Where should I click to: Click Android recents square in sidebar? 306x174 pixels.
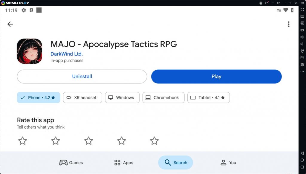[302, 167]
